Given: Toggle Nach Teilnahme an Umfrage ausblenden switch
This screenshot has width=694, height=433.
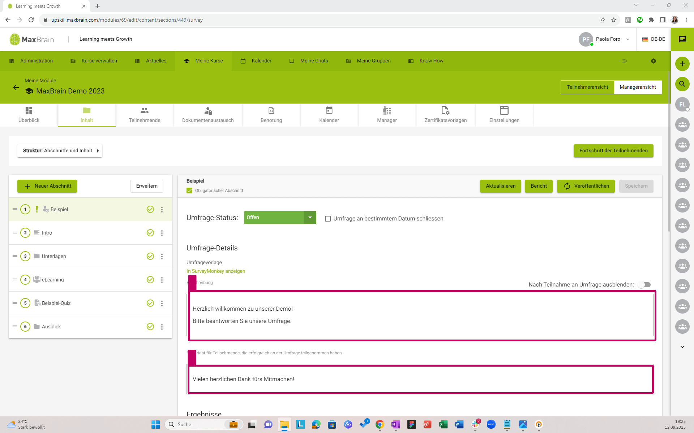Looking at the screenshot, I should 644,285.
